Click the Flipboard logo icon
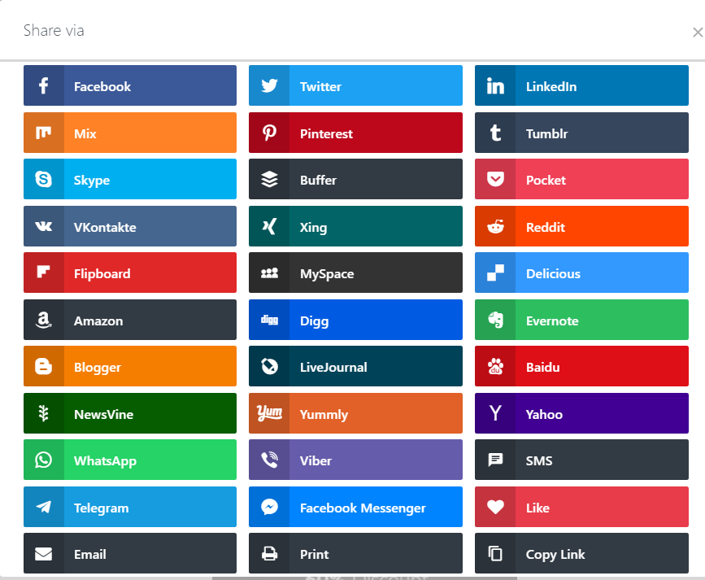The width and height of the screenshot is (705, 580). [43, 272]
